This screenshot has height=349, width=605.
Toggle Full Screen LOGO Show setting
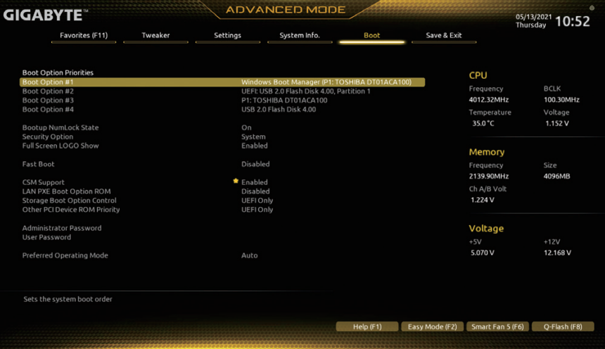coord(254,146)
